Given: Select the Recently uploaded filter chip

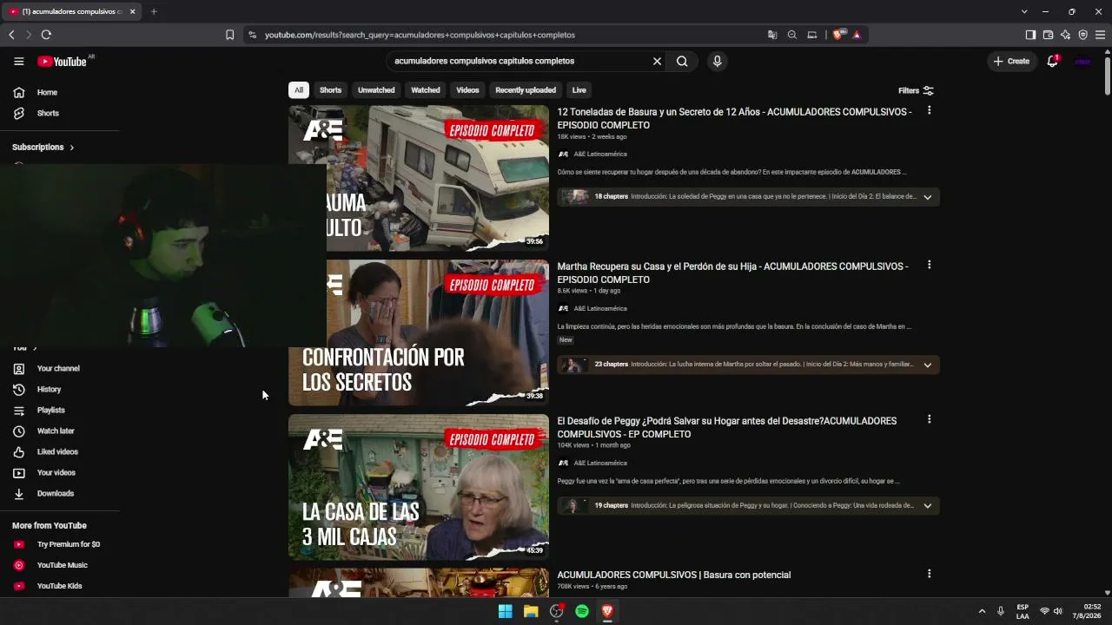Looking at the screenshot, I should pyautogui.click(x=526, y=90).
